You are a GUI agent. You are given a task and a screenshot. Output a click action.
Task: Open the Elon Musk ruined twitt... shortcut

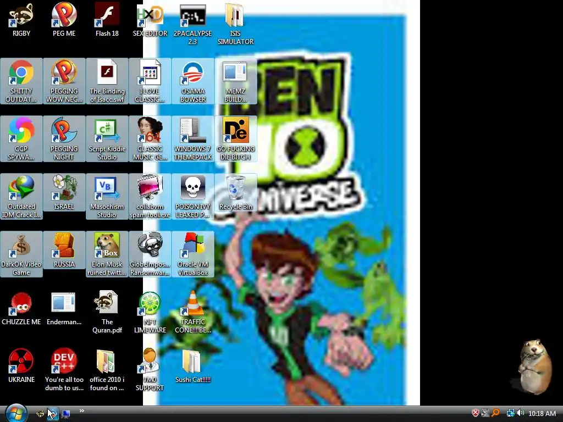[x=107, y=254]
